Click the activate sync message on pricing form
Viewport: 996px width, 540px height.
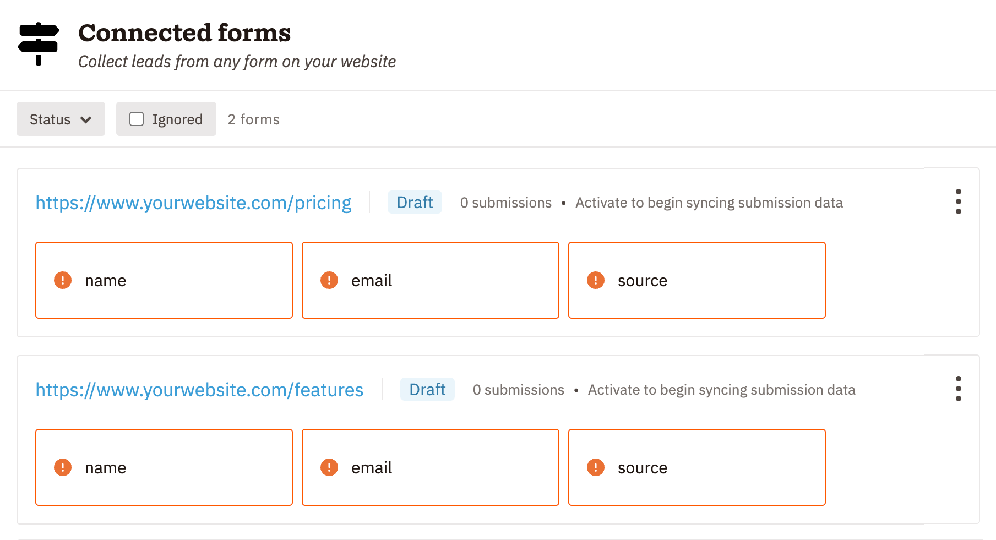pyautogui.click(x=709, y=203)
